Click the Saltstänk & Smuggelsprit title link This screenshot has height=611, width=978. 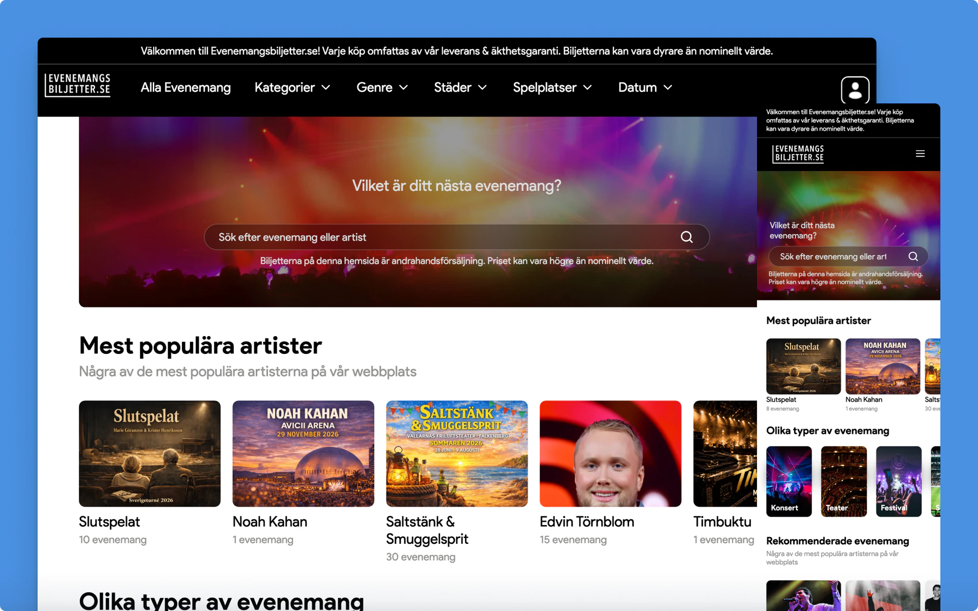coord(427,531)
